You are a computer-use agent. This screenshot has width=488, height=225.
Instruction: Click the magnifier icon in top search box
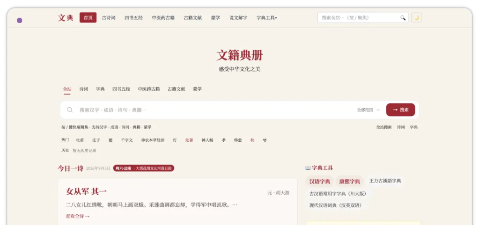coord(403,18)
